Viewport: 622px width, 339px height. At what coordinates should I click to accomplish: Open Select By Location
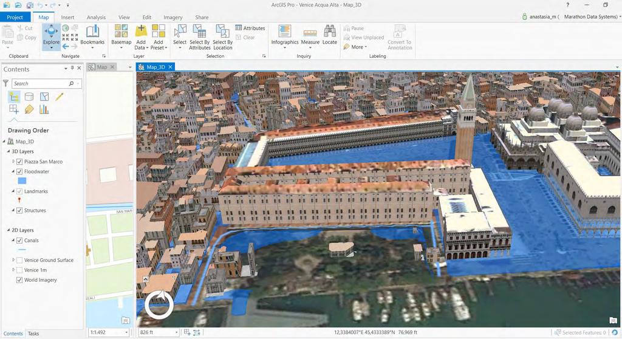pos(222,36)
